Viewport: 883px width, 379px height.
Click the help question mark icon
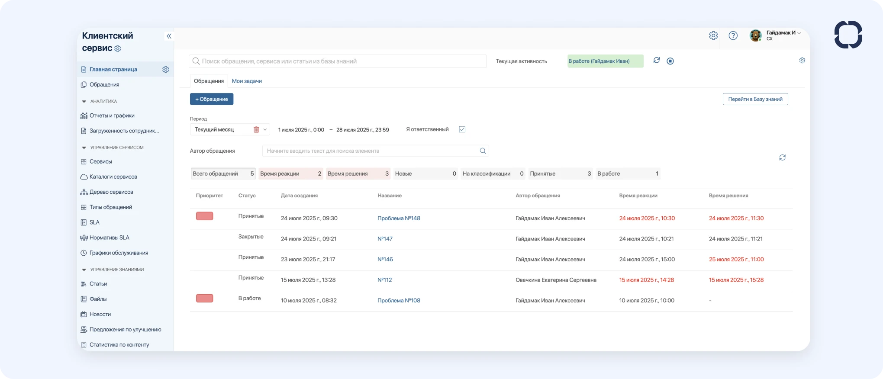733,36
